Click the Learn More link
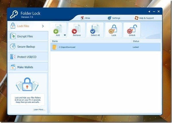The image size is (172, 123). [x=39, y=110]
